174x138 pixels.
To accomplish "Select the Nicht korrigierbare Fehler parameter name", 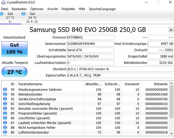I will coord(37,128).
